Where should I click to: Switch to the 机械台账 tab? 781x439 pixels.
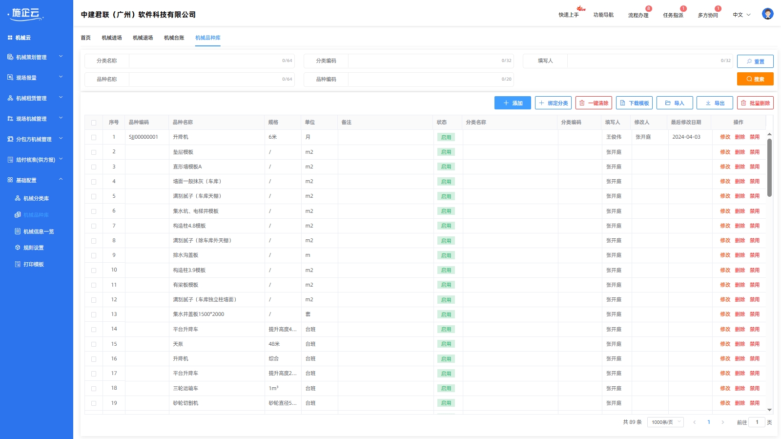coord(174,38)
